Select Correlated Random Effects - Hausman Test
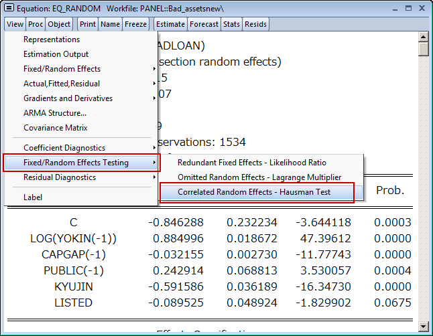 tap(255, 192)
